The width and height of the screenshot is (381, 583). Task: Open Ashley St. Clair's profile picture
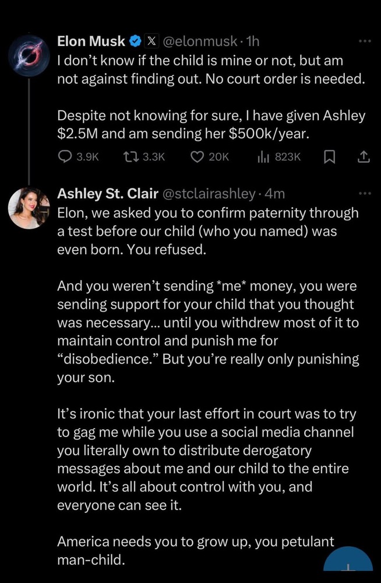[x=29, y=208]
